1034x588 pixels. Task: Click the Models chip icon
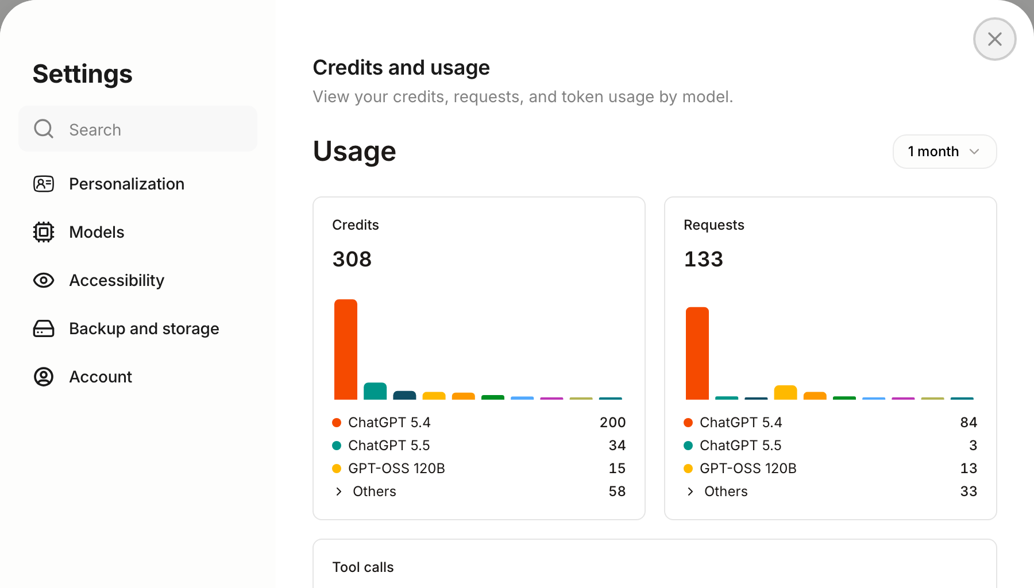pos(44,232)
